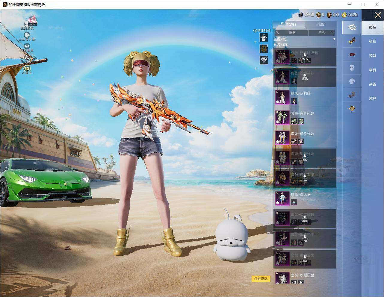Select the backpack and accessories category icon
384x297 pixels.
tap(352, 40)
